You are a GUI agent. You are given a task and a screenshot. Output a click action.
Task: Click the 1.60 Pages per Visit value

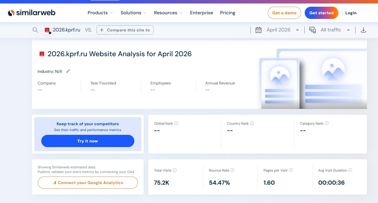pos(269,183)
